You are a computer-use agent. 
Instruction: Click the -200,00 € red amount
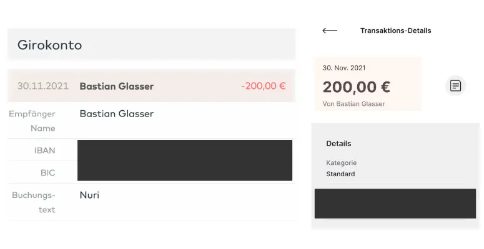(x=263, y=86)
